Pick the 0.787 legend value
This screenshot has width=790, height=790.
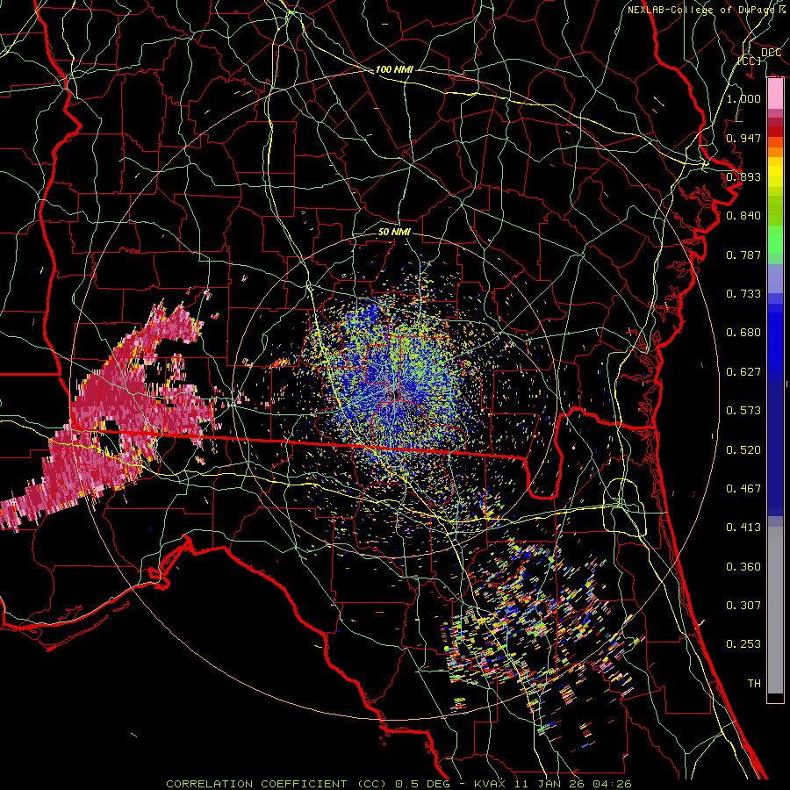[743, 255]
